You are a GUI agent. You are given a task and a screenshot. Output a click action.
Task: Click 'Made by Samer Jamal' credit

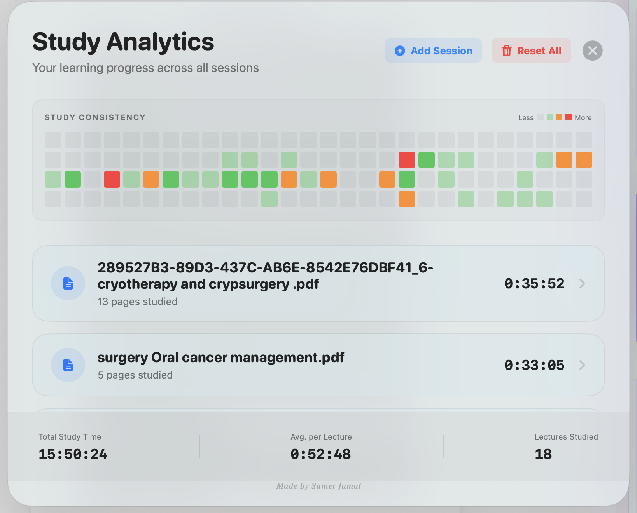(x=318, y=486)
